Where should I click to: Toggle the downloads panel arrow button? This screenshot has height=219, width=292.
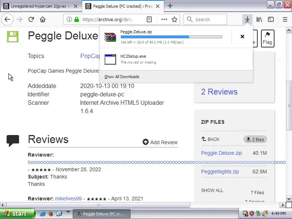coord(247,19)
